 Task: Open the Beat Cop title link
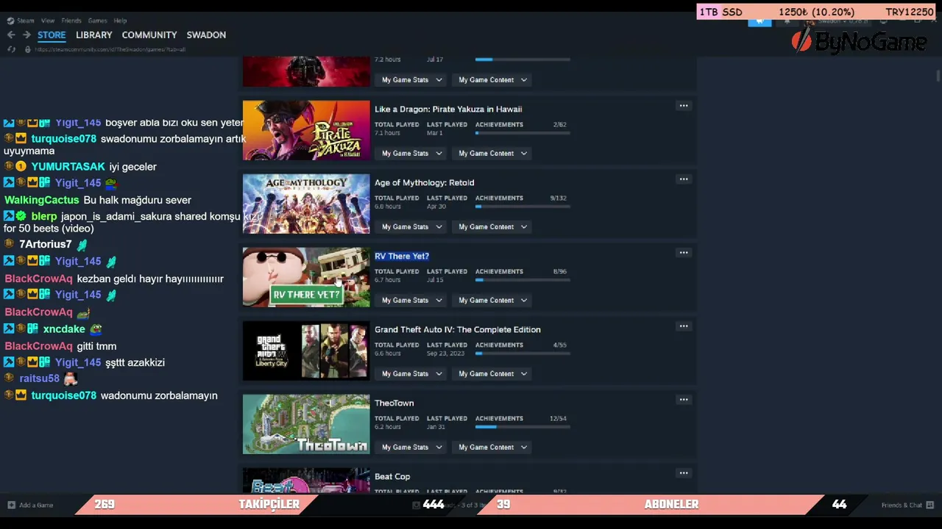point(392,477)
